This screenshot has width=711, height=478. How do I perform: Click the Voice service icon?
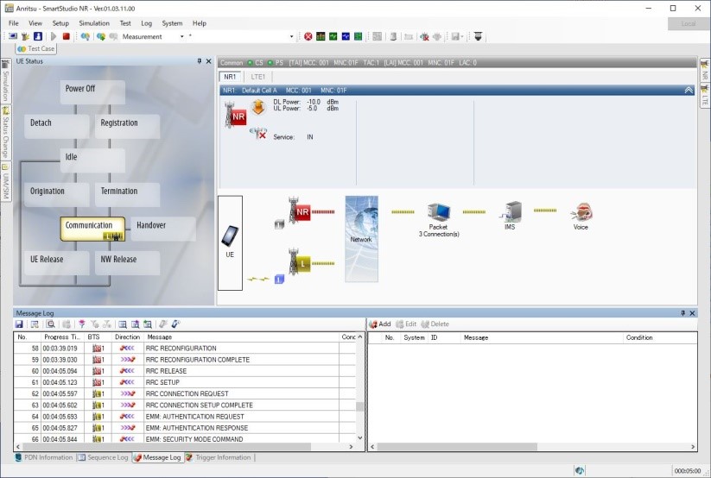coord(581,212)
